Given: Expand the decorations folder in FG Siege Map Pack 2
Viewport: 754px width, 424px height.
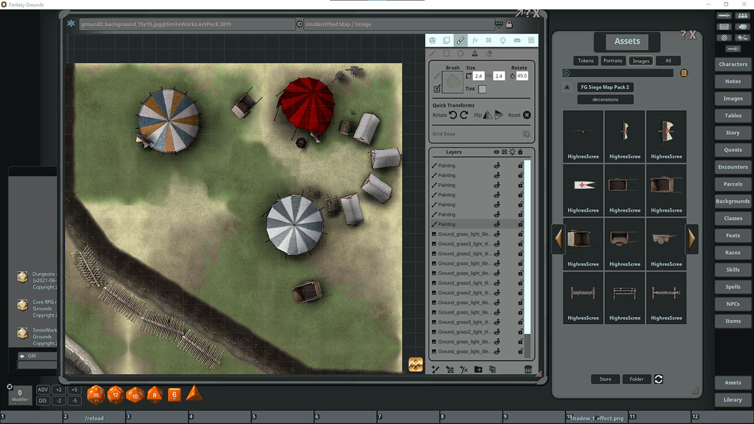Looking at the screenshot, I should point(605,99).
